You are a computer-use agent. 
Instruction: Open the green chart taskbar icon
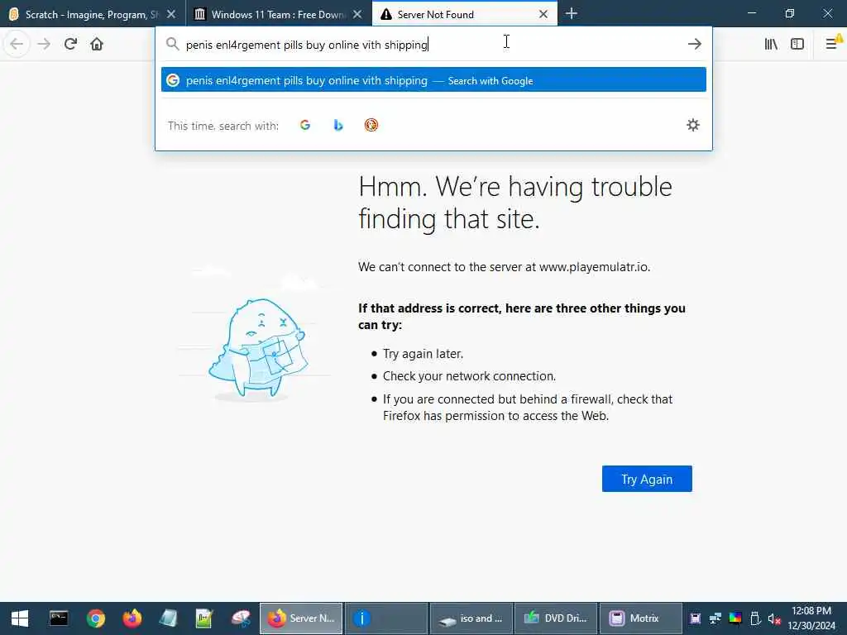tap(204, 618)
